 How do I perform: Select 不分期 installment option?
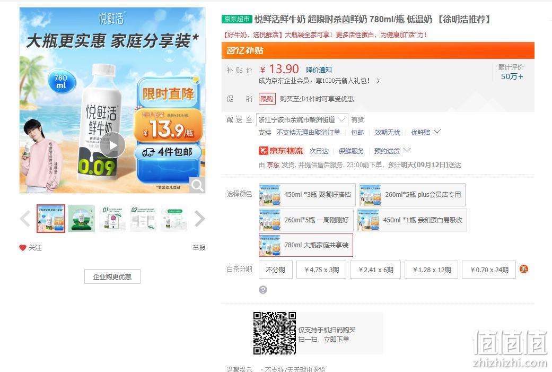tap(276, 270)
